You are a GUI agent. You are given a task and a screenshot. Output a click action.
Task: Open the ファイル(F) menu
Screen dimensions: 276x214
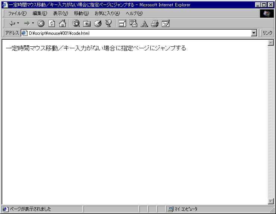18,13
